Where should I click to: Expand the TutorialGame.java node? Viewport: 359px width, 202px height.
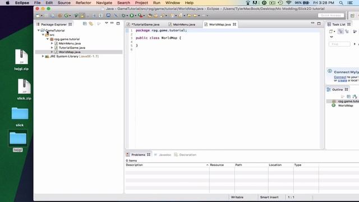click(52, 48)
